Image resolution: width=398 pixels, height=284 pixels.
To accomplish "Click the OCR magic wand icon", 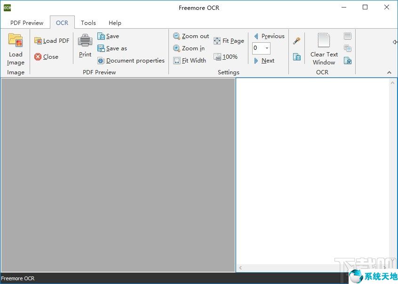I will click(297, 41).
